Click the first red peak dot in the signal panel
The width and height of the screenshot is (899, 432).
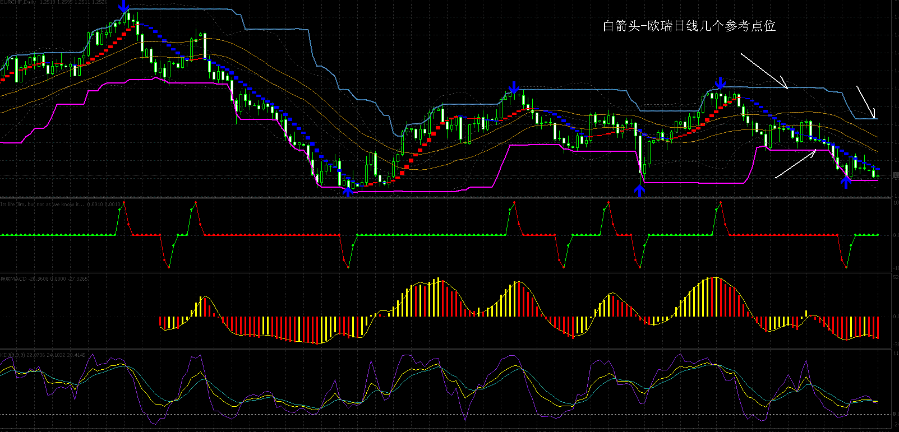click(x=124, y=202)
